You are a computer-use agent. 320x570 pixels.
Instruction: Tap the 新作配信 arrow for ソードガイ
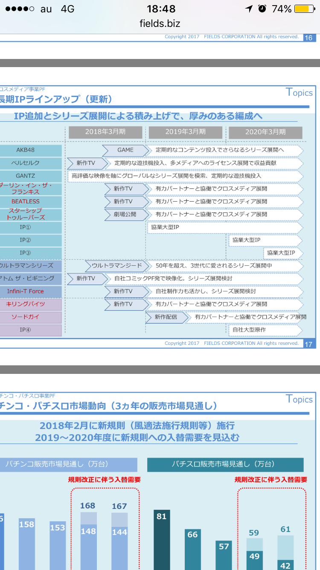pyautogui.click(x=166, y=317)
